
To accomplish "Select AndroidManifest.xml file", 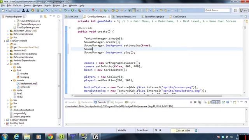I will [23, 110].
